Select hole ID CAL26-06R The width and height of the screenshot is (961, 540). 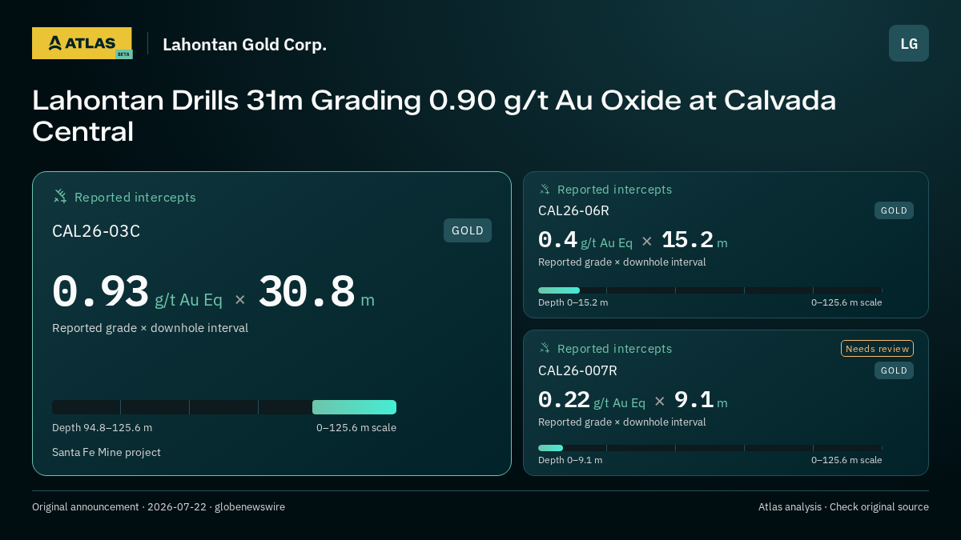click(573, 210)
